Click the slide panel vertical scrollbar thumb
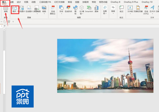Viewport: 159px width, 112px height. [x=4, y=72]
